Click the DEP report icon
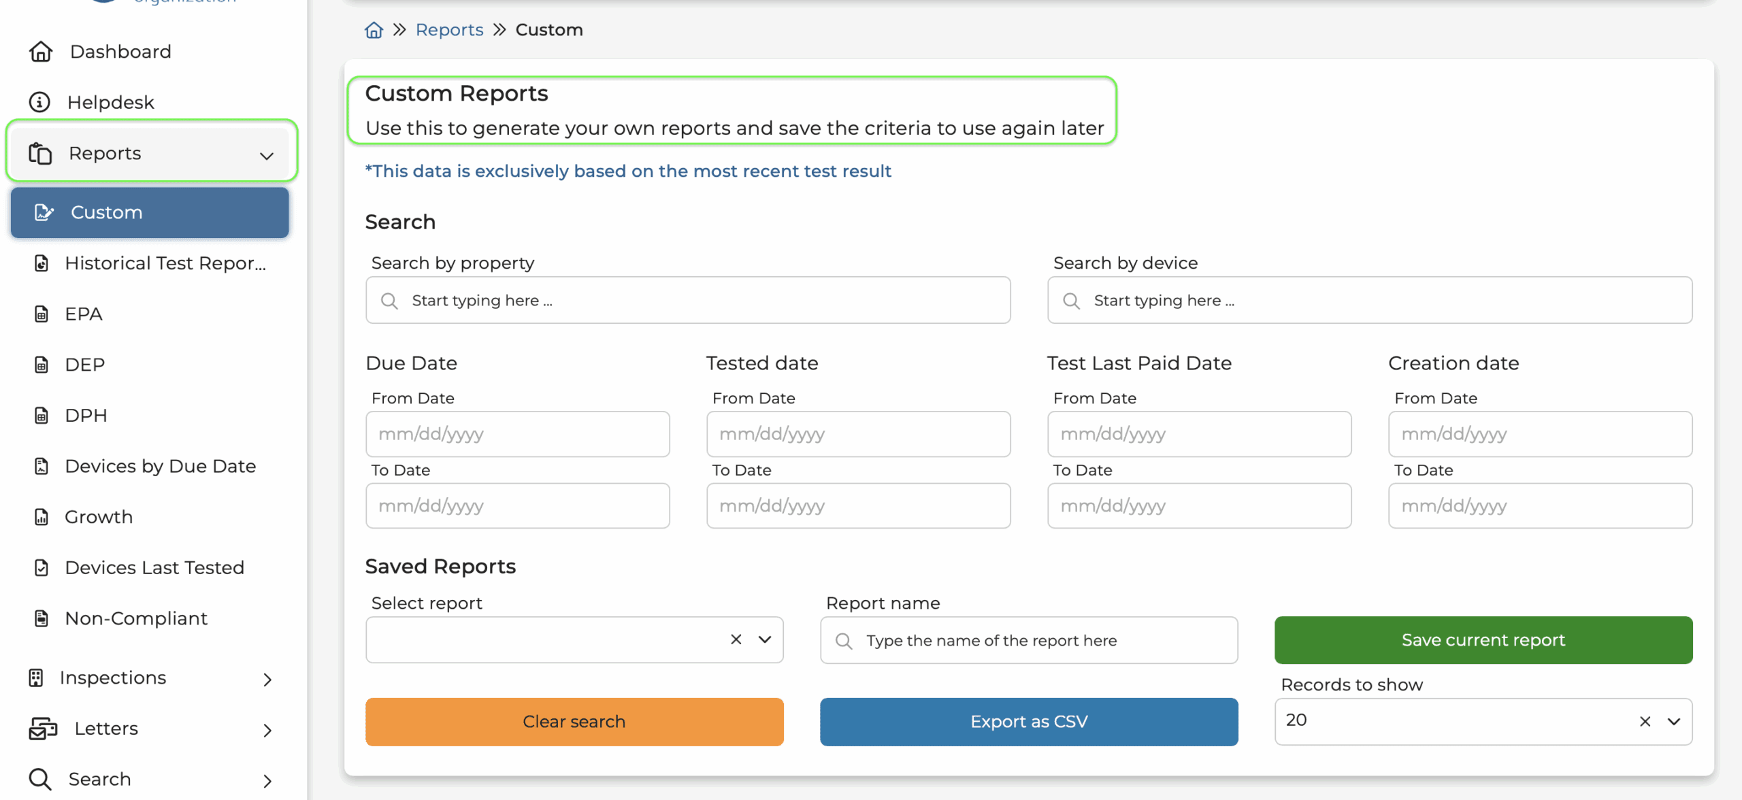The height and width of the screenshot is (800, 1742). [x=42, y=365]
